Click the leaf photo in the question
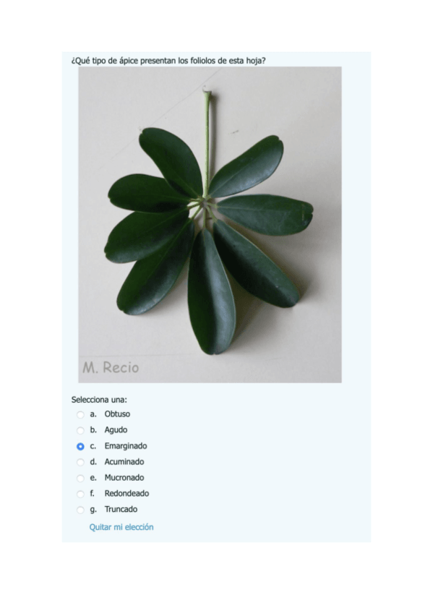This screenshot has width=433, height=613. coord(210,224)
